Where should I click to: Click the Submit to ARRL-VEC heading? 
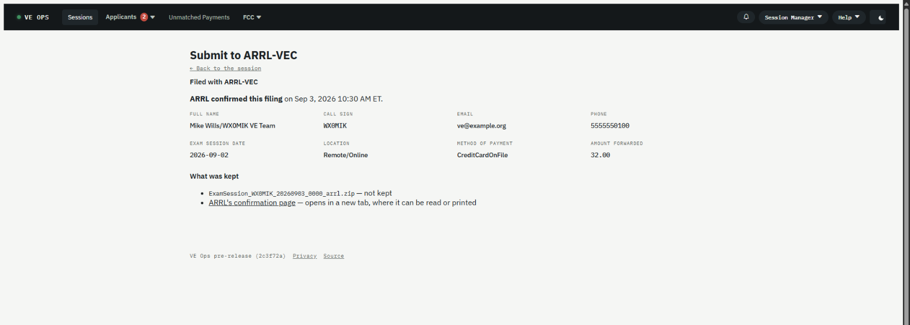pos(243,55)
